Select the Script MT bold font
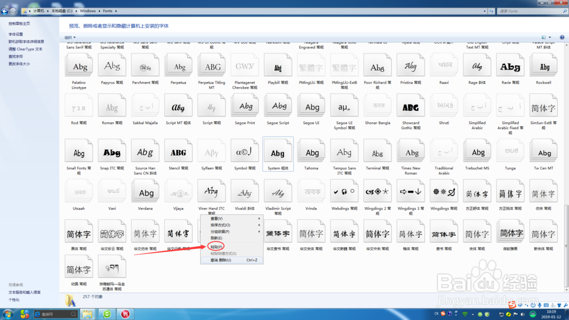The width and height of the screenshot is (569, 320). [178, 106]
